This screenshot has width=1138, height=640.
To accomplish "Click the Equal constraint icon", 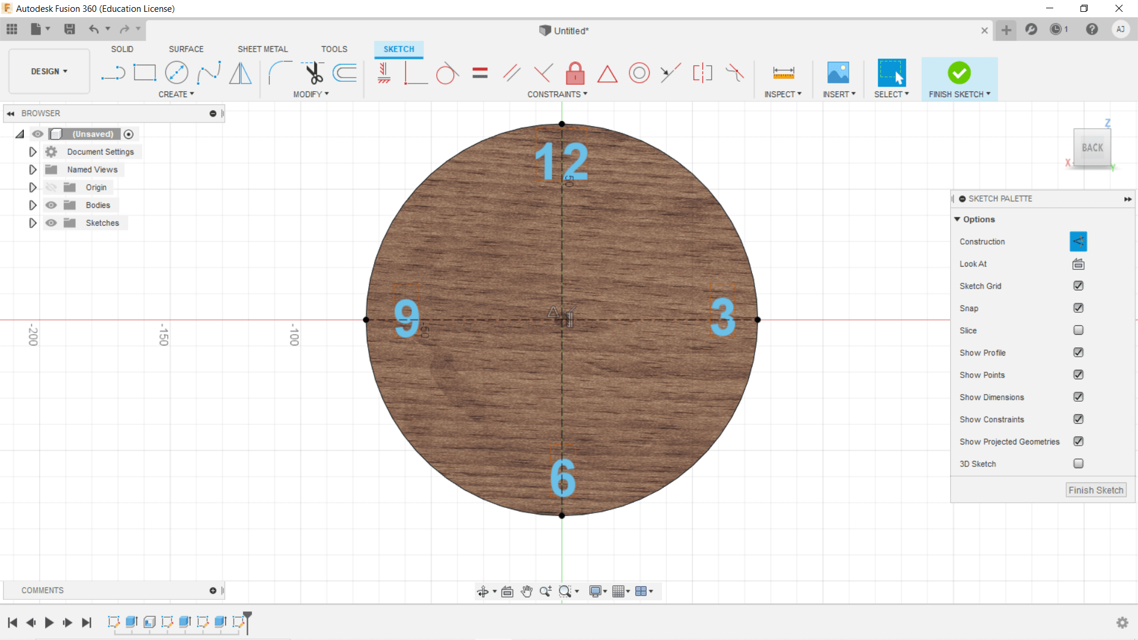I will coord(480,73).
